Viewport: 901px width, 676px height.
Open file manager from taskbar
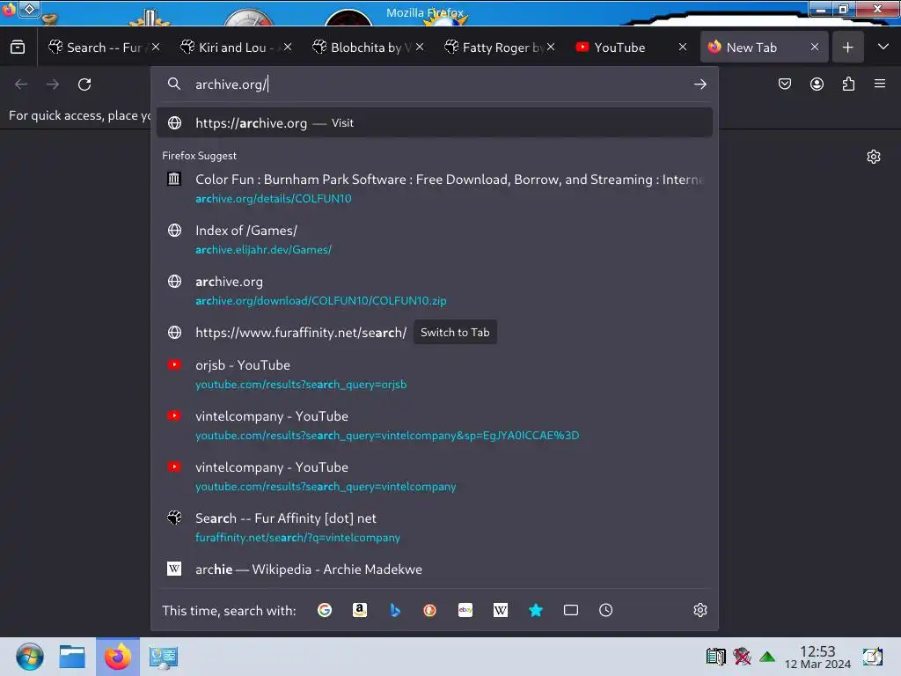point(72,657)
